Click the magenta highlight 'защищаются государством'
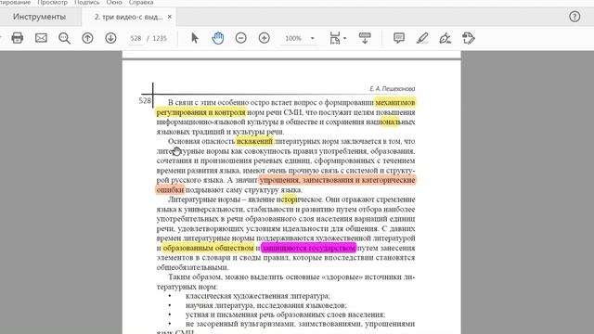Image resolution: width=594 pixels, height=334 pixels. click(309, 248)
